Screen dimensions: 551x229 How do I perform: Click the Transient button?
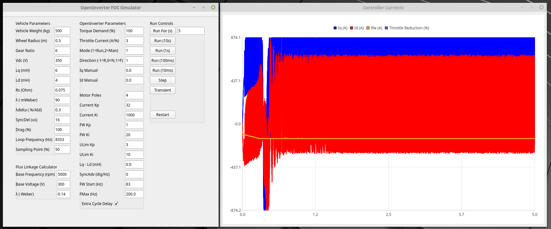(162, 90)
